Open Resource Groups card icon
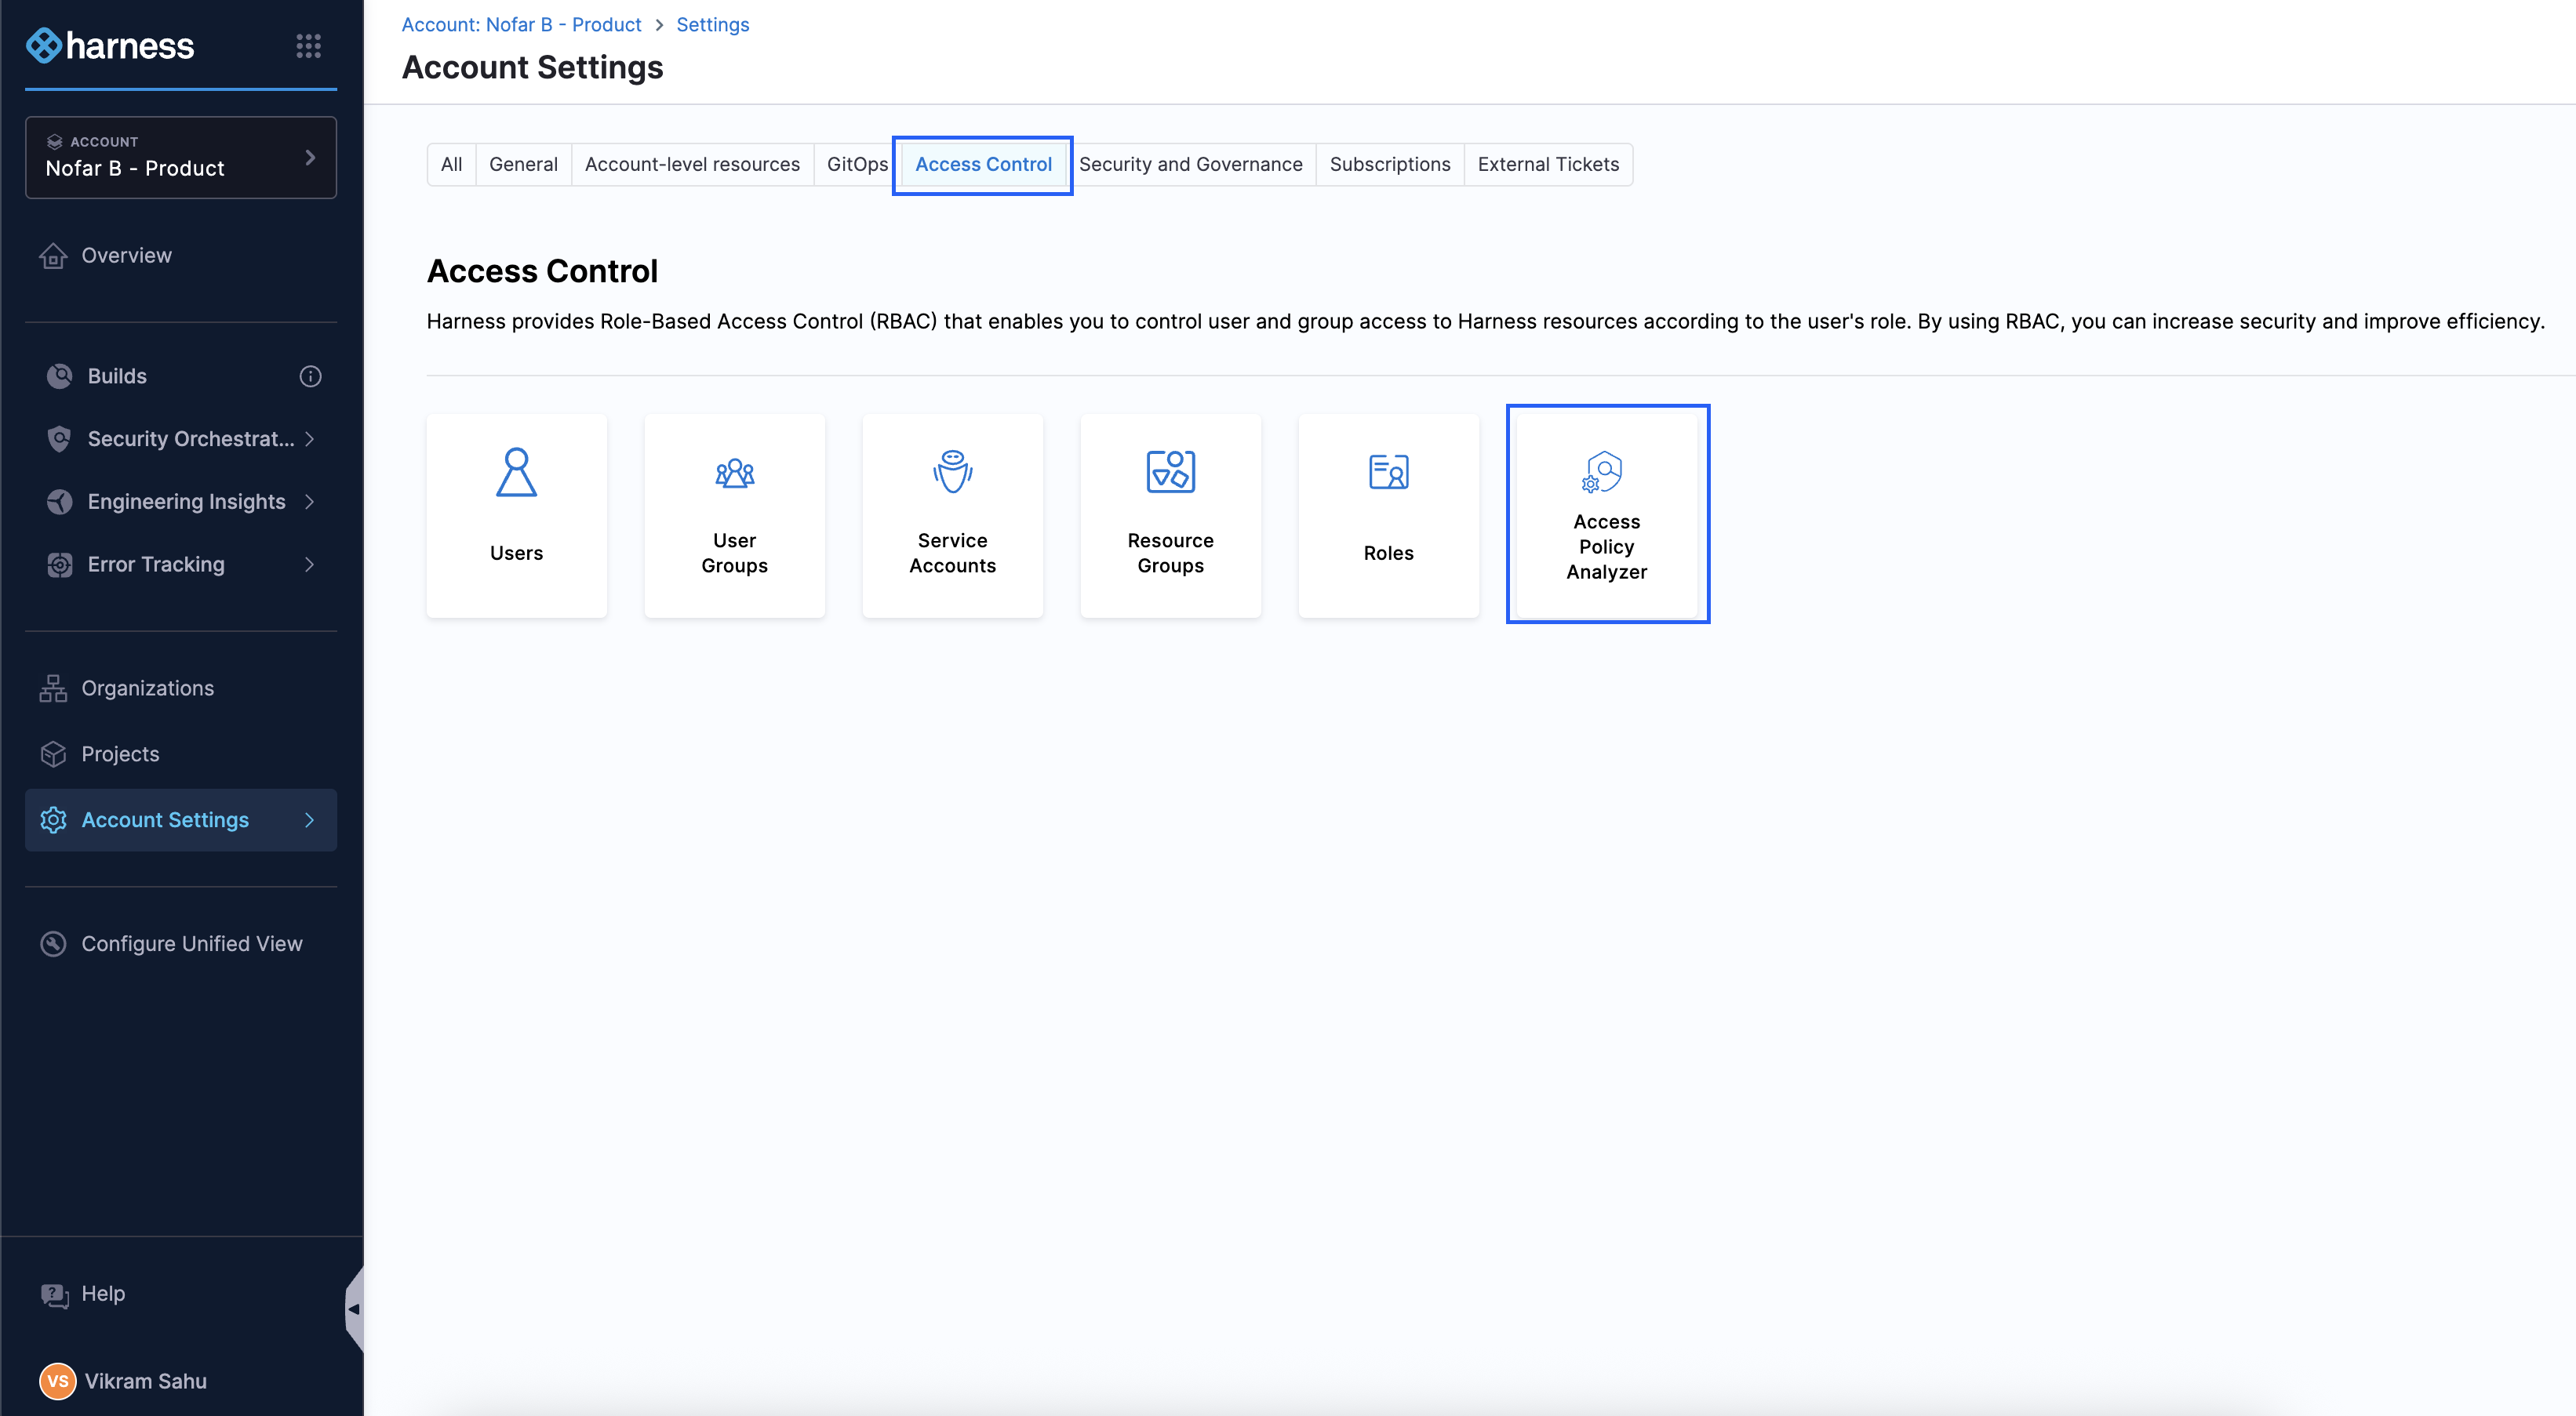2576x1416 pixels. 1170,472
